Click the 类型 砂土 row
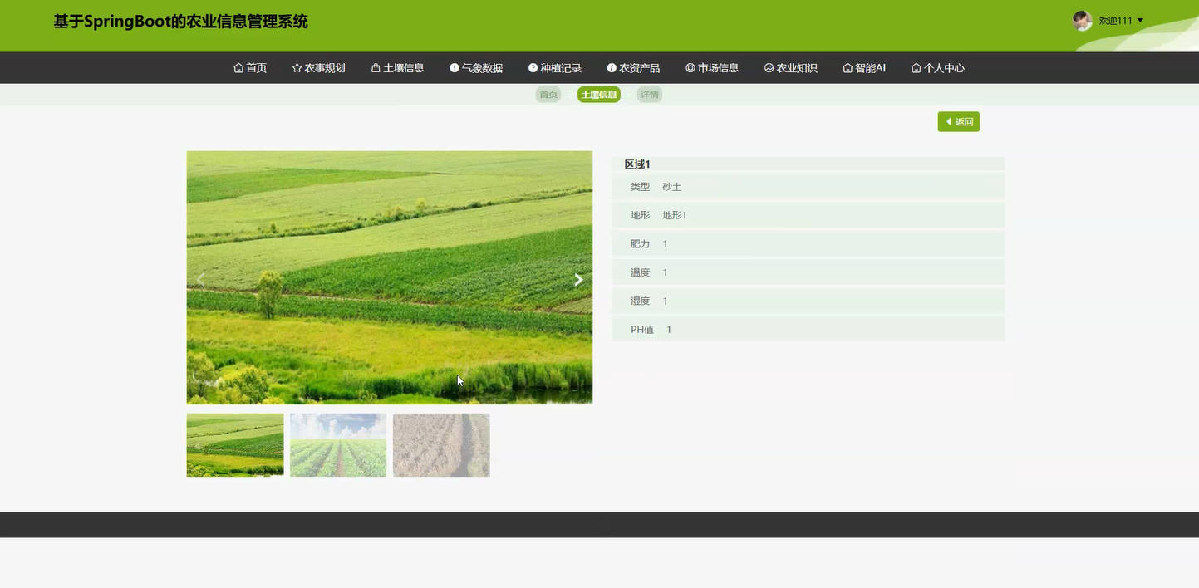Image resolution: width=1199 pixels, height=588 pixels. 808,187
